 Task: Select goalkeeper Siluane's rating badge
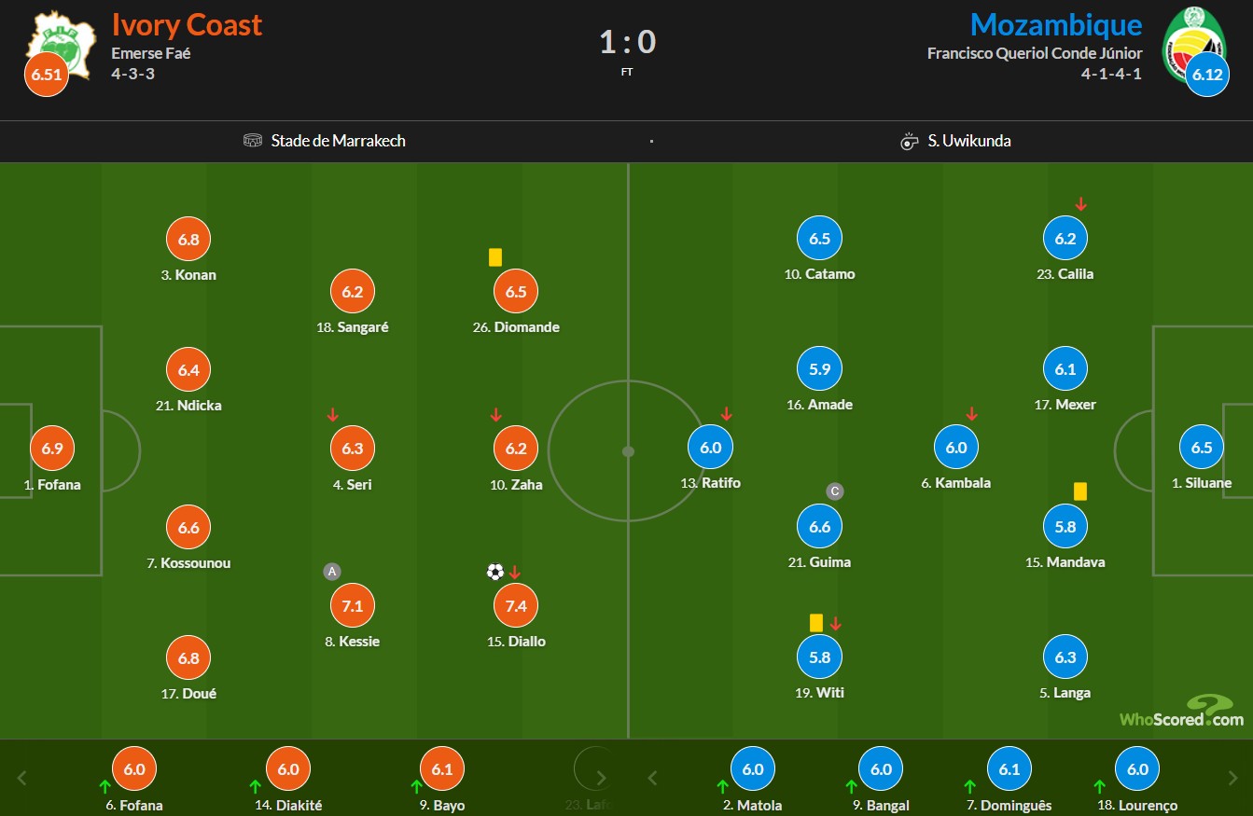1202,448
